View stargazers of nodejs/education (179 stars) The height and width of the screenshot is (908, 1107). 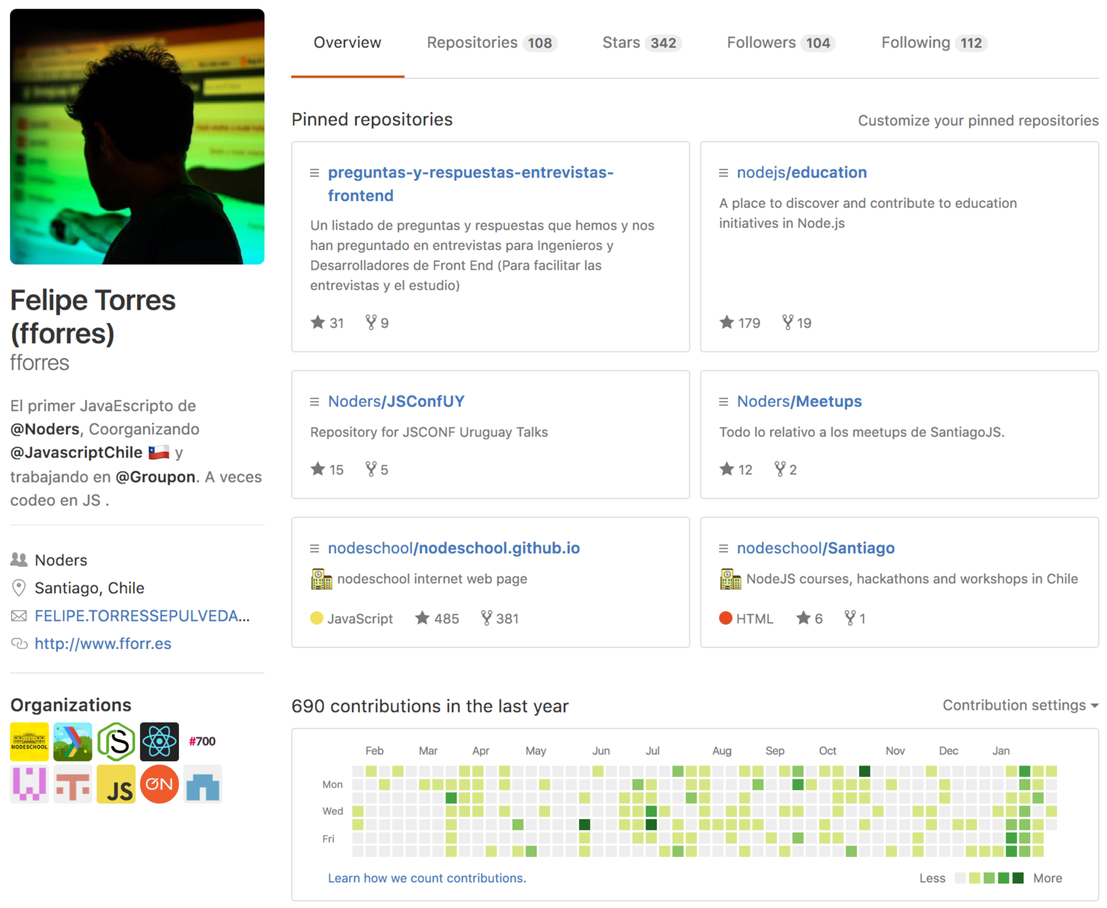click(x=740, y=323)
